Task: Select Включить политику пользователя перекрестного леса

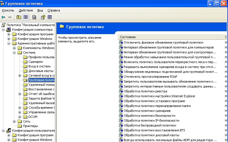Action: pos(170,62)
